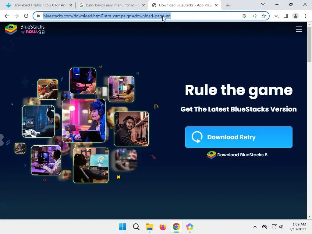Viewport: 312px width, 234px height.
Task: Click the cloud sync tray icon
Action: [x=265, y=227]
